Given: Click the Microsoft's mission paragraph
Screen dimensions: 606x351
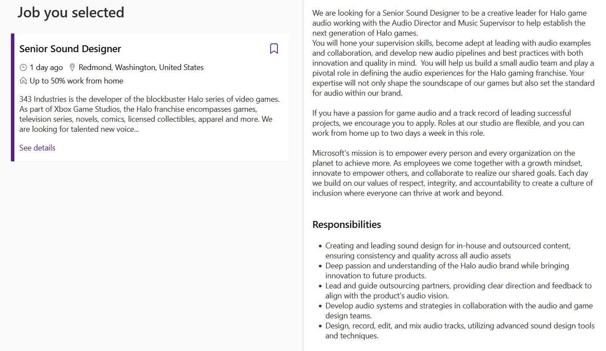Looking at the screenshot, I should tap(453, 173).
